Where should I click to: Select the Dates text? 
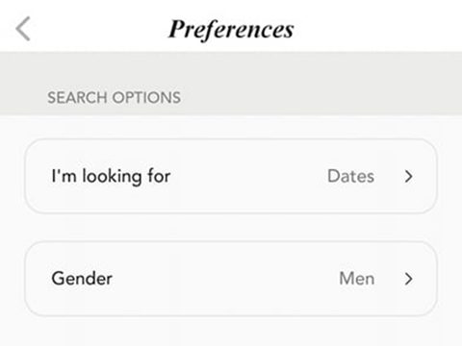pos(350,176)
